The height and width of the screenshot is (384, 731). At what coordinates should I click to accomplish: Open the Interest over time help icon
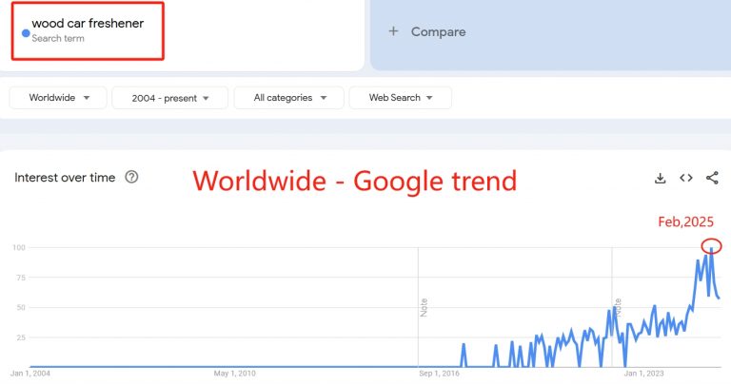click(x=131, y=177)
